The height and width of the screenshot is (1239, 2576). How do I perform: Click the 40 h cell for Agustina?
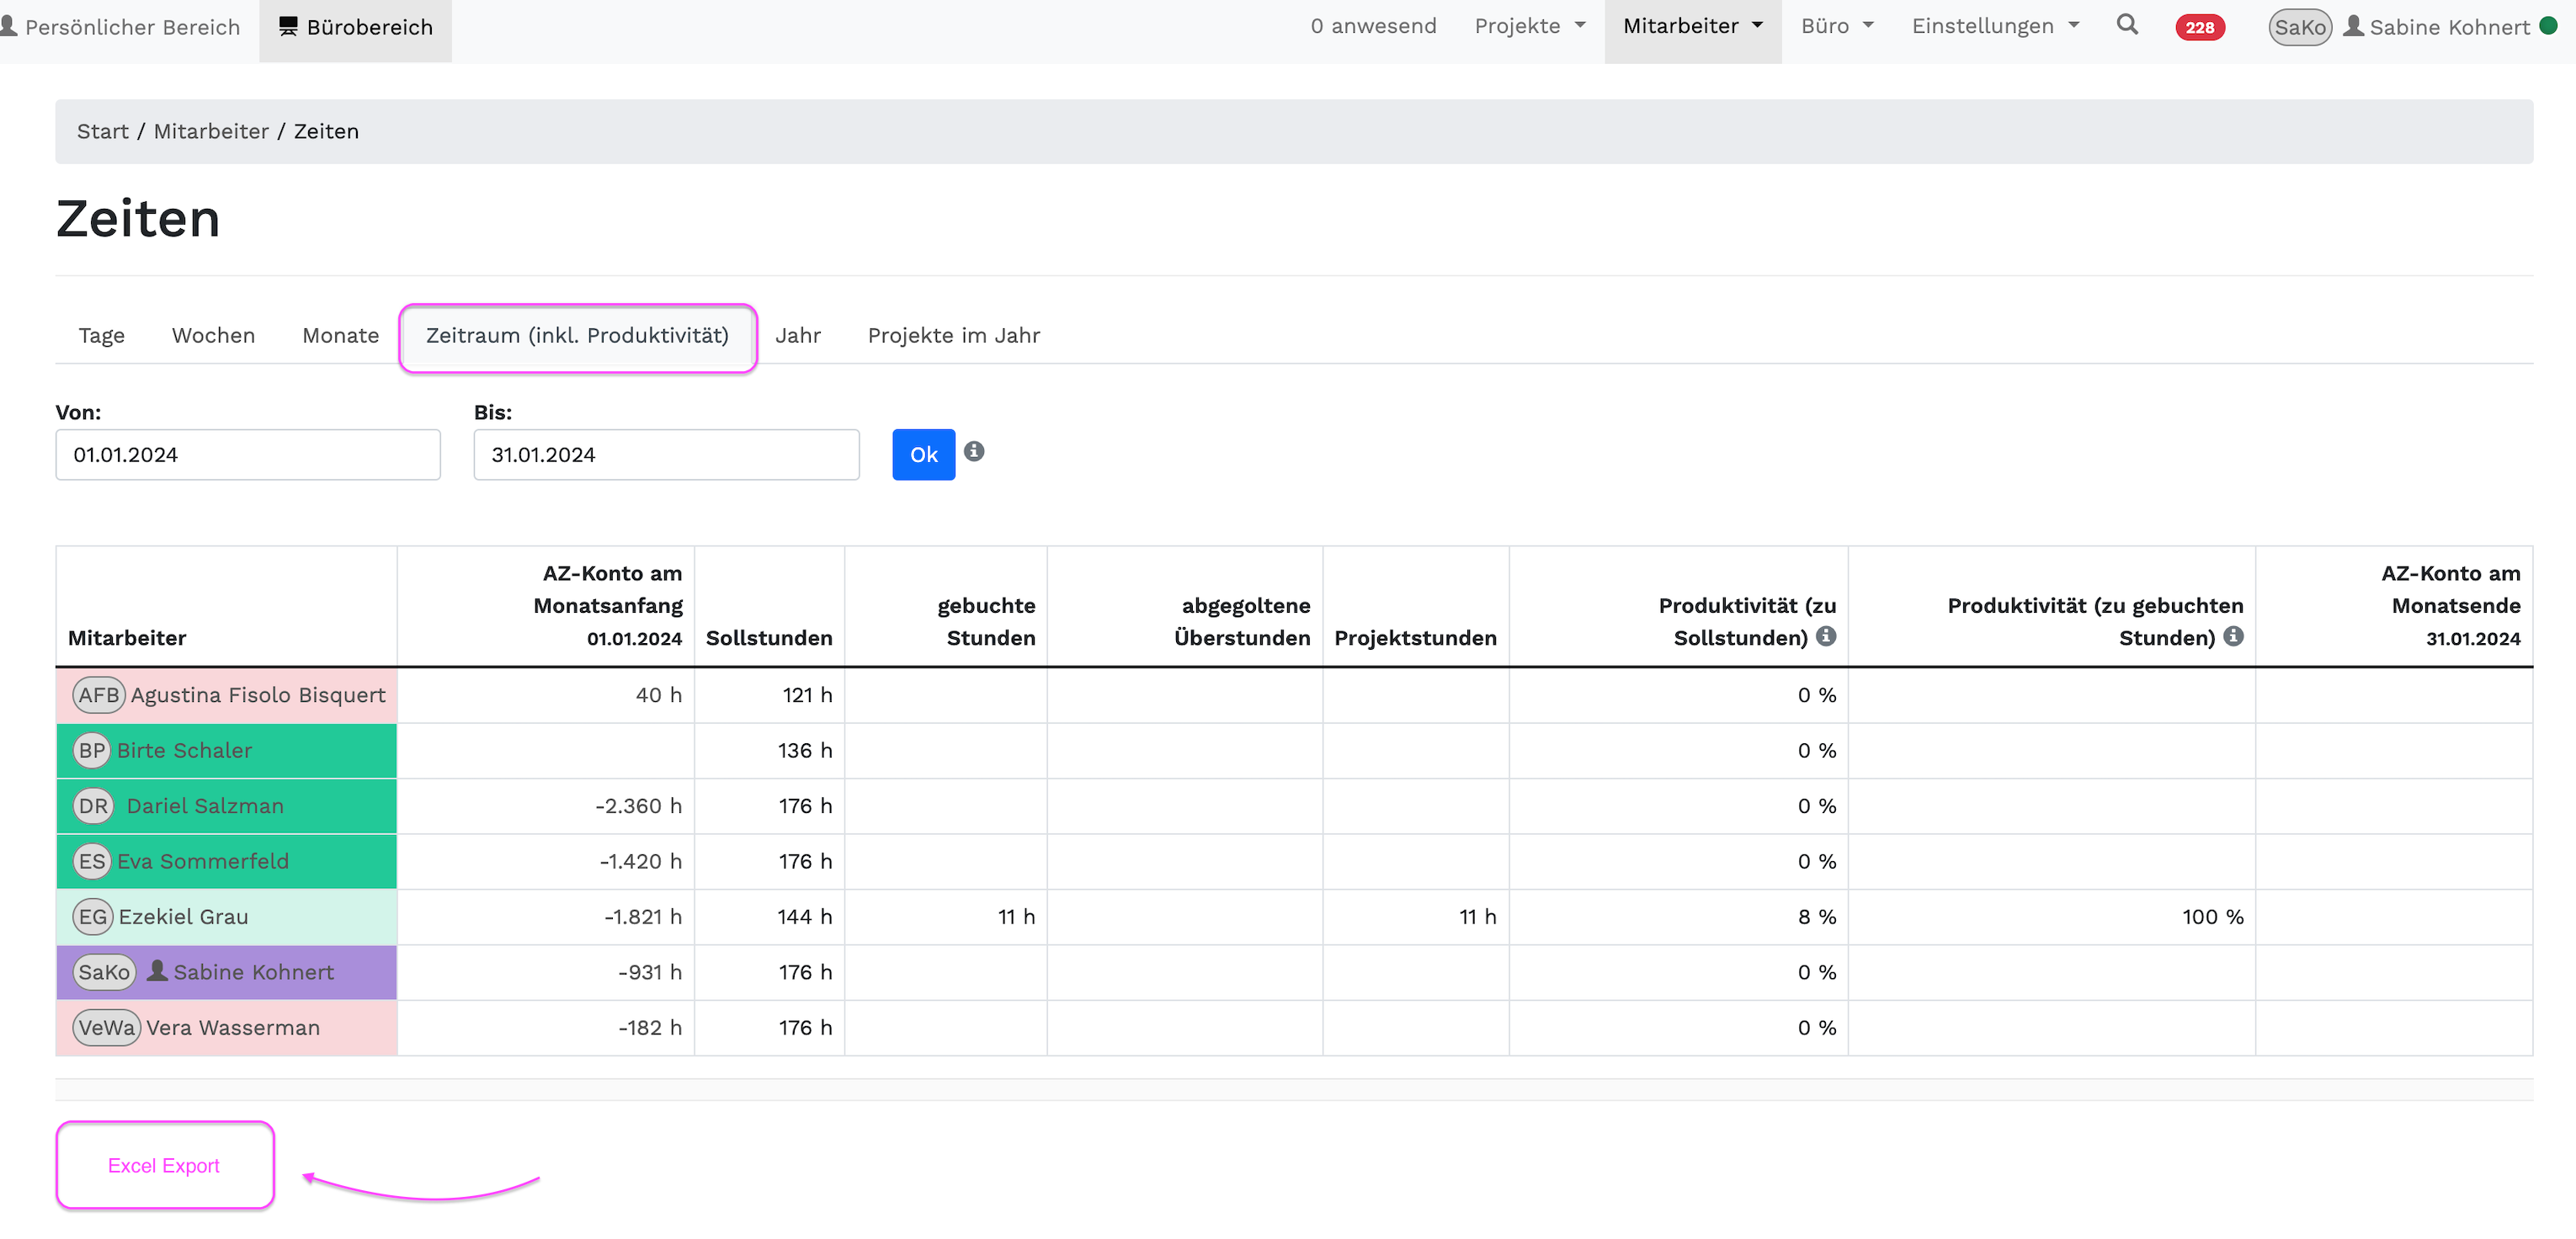(x=546, y=695)
